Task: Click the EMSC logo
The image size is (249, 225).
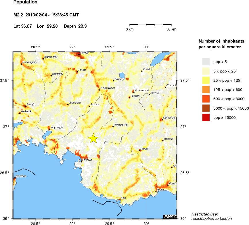Action: pyautogui.click(x=170, y=217)
